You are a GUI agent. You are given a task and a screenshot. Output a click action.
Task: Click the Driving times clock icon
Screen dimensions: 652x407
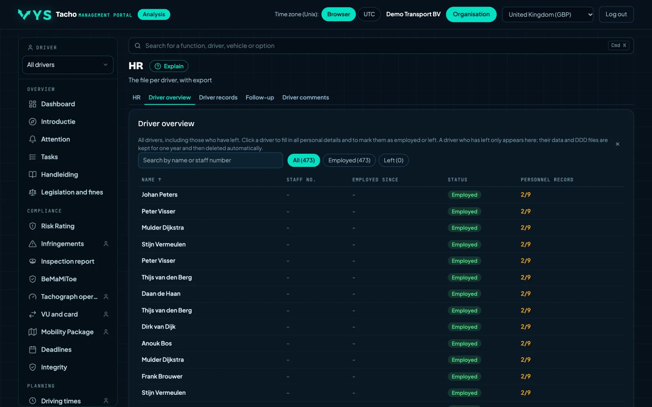click(x=33, y=401)
